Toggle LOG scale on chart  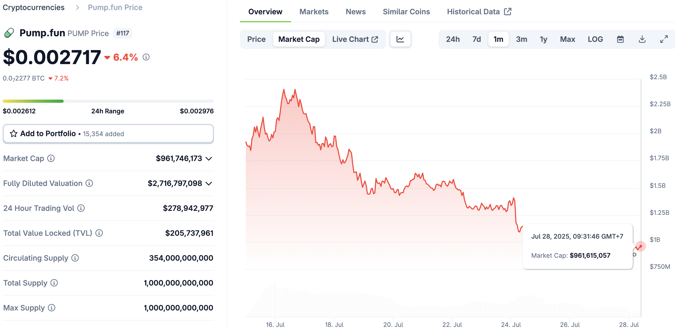(x=595, y=39)
